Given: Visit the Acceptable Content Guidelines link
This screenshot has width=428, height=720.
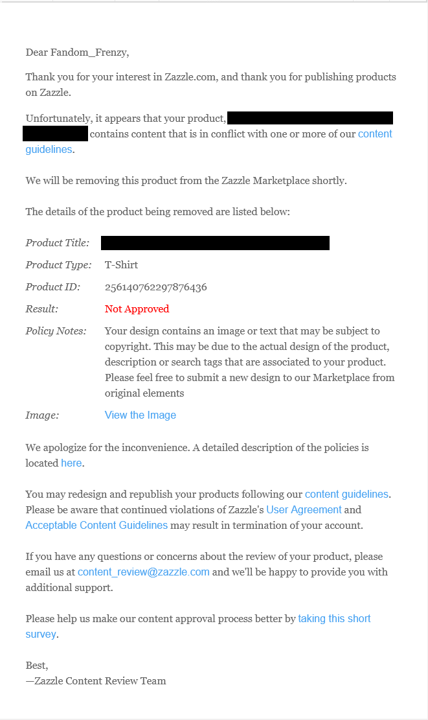Looking at the screenshot, I should [x=96, y=526].
